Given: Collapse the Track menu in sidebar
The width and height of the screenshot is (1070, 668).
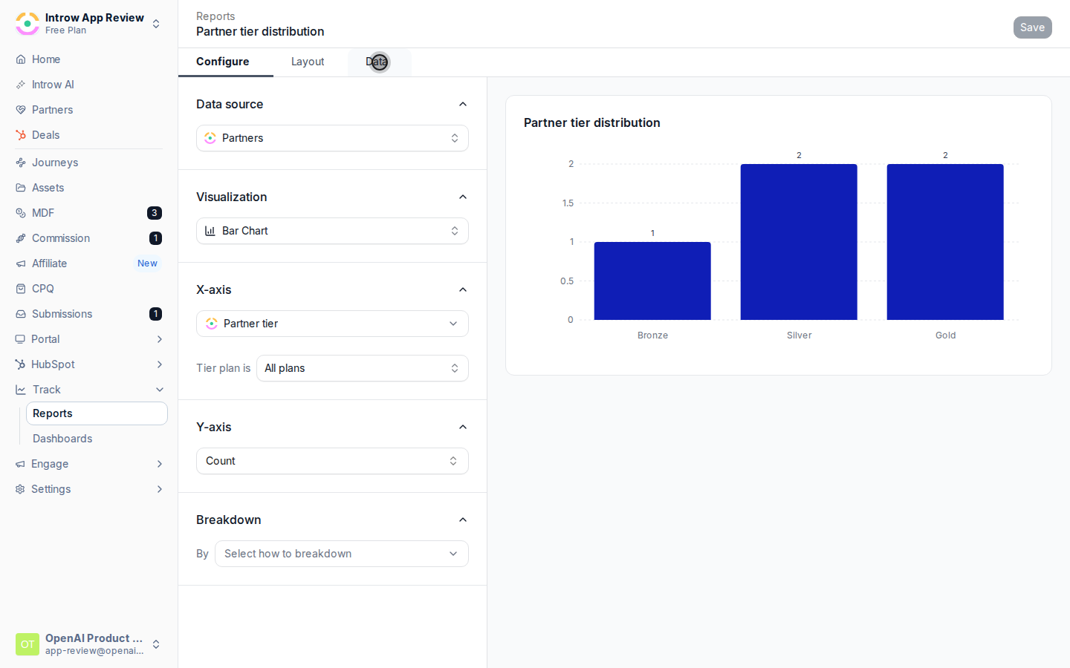Looking at the screenshot, I should tap(160, 390).
